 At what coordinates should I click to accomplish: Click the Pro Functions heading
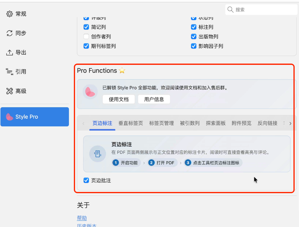[97, 71]
